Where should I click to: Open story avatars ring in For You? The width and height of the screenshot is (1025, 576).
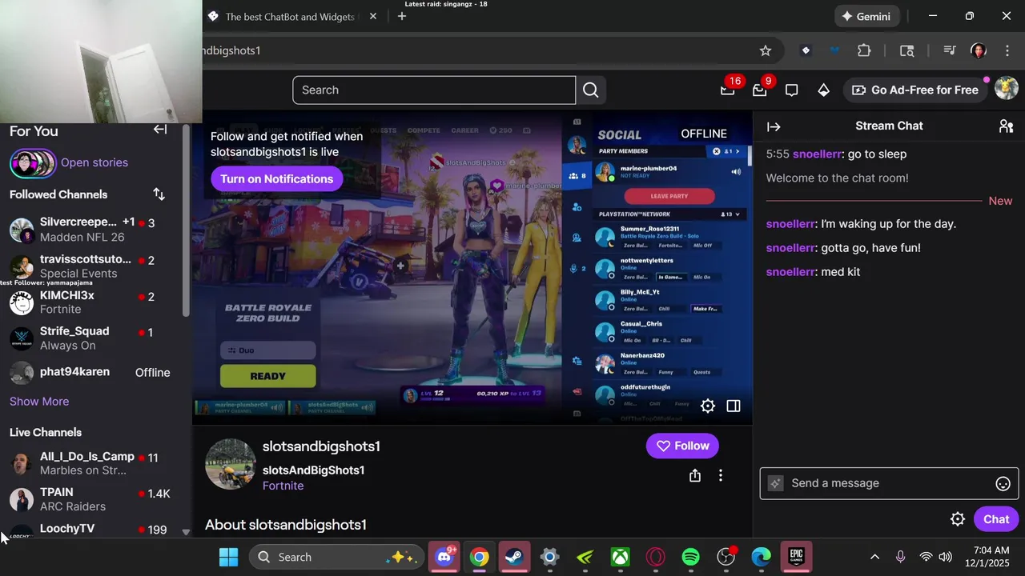coord(33,163)
